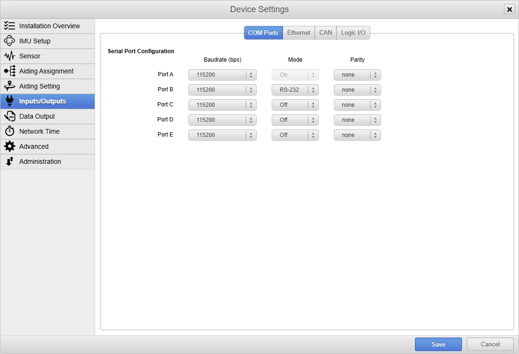
Task: Click the Network Time stopwatch icon
Action: [9, 131]
